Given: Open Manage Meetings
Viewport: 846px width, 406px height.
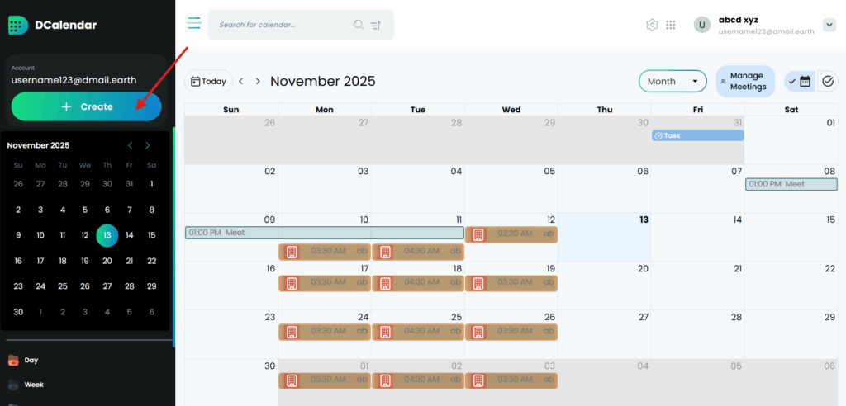Looking at the screenshot, I should 745,81.
